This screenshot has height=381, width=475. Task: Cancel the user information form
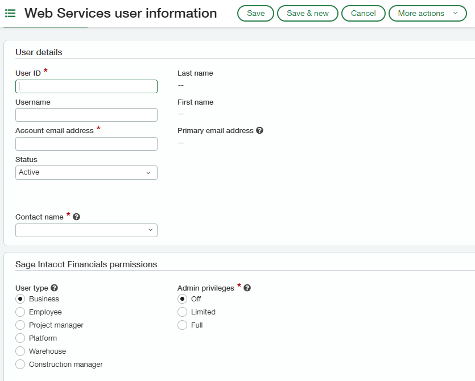tap(363, 13)
